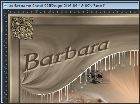This screenshot has height=104, width=140.
Task: Click the starburst where the drape gathers
Action: point(21,84)
